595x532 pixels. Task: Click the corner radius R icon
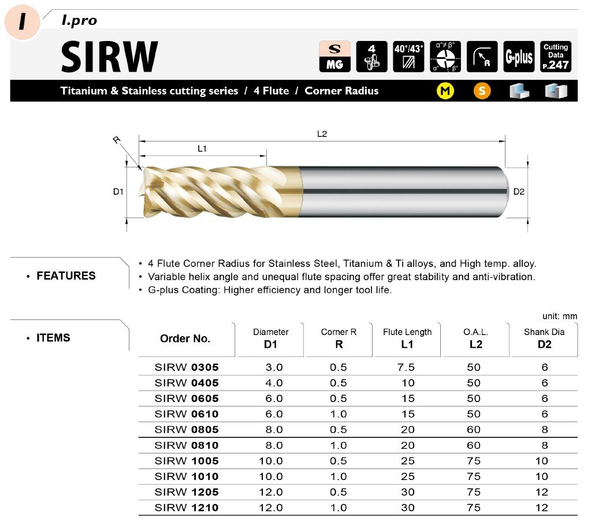tap(482, 57)
